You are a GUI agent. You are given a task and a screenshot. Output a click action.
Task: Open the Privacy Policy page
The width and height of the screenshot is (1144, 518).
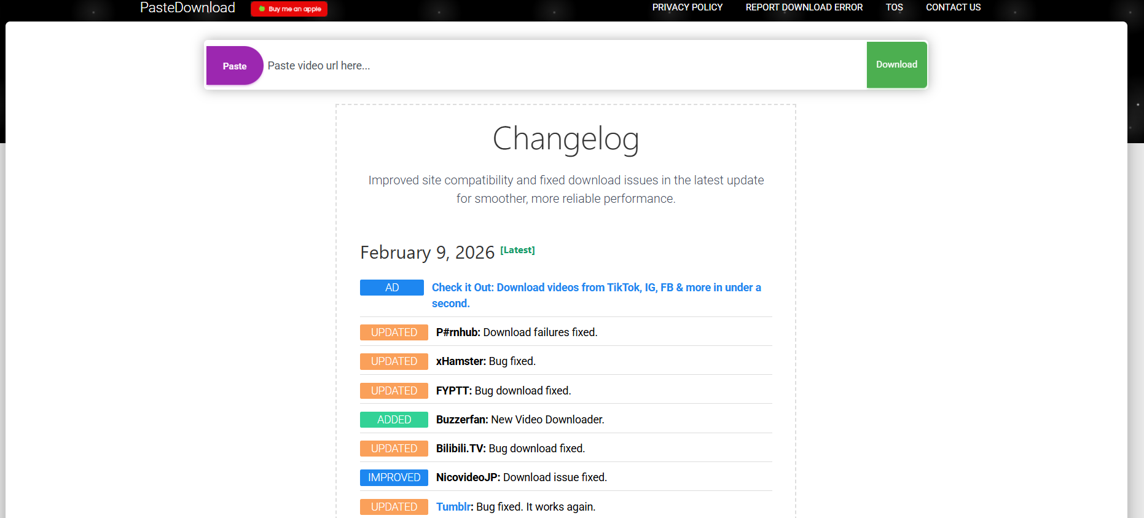coord(687,7)
